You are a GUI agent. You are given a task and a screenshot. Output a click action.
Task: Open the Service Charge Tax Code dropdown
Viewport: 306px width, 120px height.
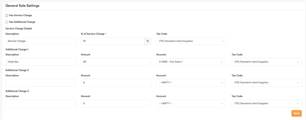coord(191,41)
